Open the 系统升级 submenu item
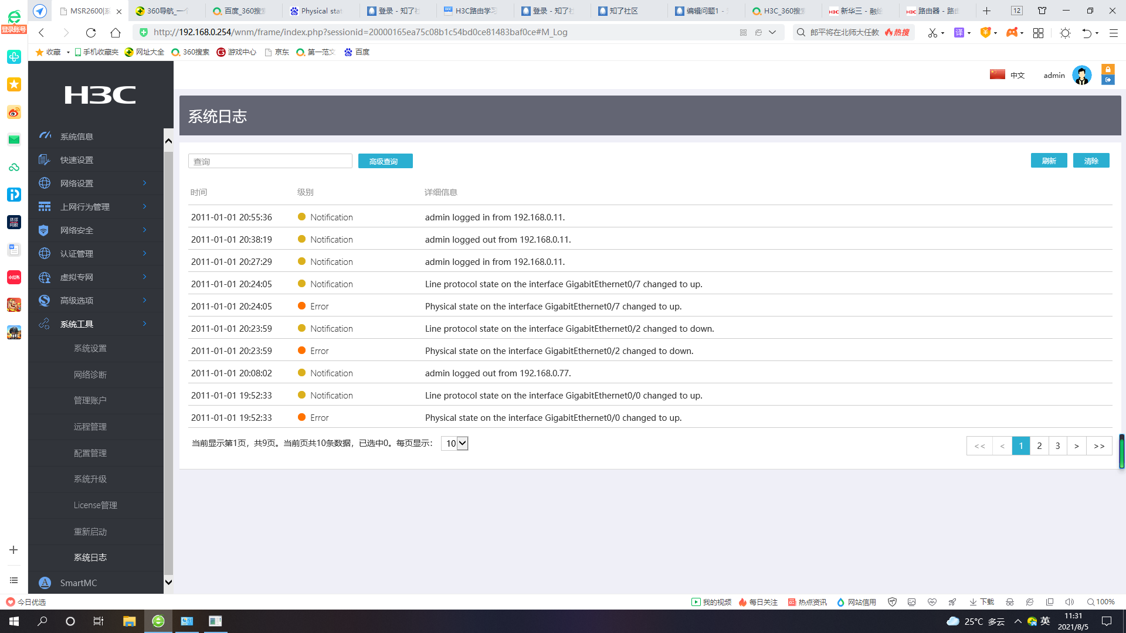 [x=90, y=479]
